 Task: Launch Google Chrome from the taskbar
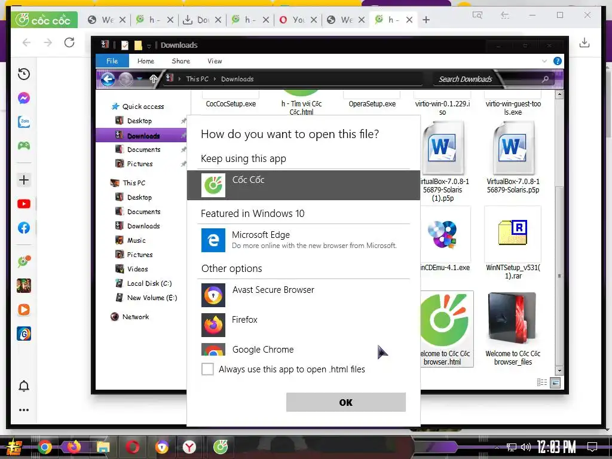pyautogui.click(x=45, y=447)
